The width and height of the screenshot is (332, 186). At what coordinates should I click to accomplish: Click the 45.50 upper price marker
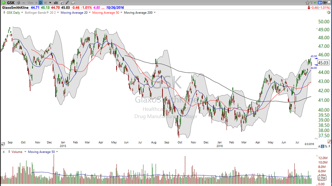click(x=314, y=56)
